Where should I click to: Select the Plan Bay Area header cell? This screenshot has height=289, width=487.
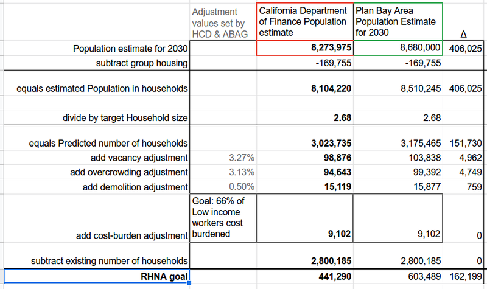[398, 22]
